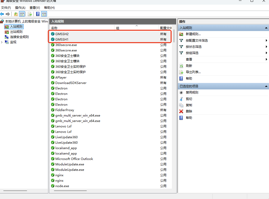The height and width of the screenshot is (199, 269).
Task: Select the node.exe rule
Action: [111, 186]
